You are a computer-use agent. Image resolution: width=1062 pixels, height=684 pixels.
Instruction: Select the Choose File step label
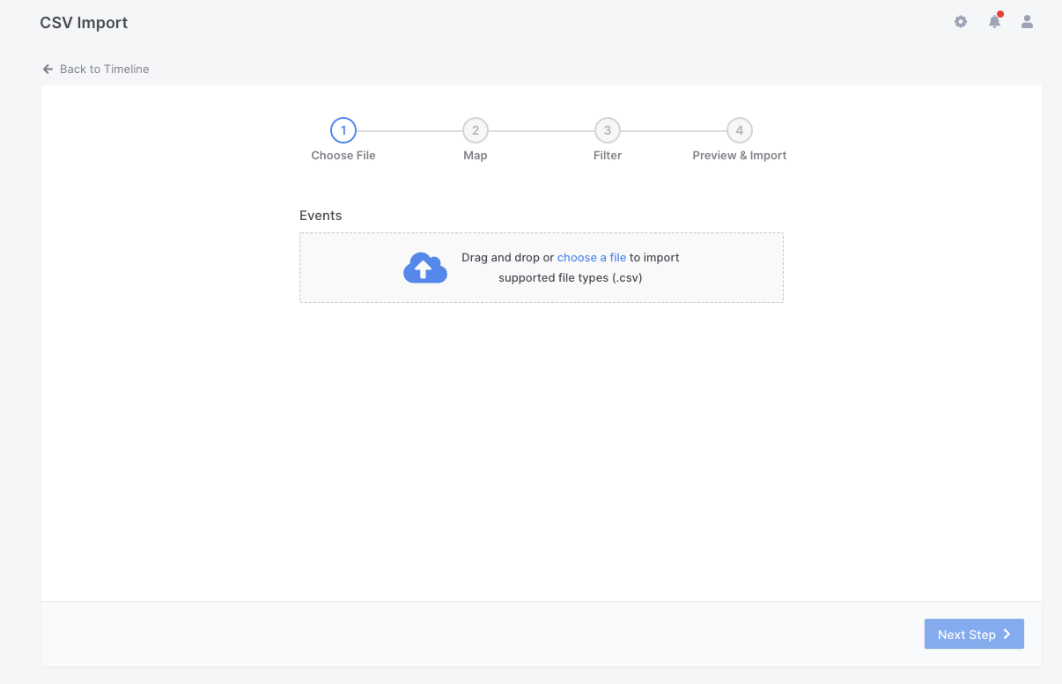coord(343,156)
